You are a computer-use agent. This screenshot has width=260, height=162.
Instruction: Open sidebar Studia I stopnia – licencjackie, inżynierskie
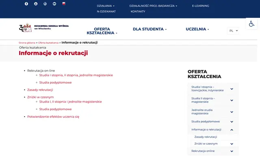(x=208, y=89)
